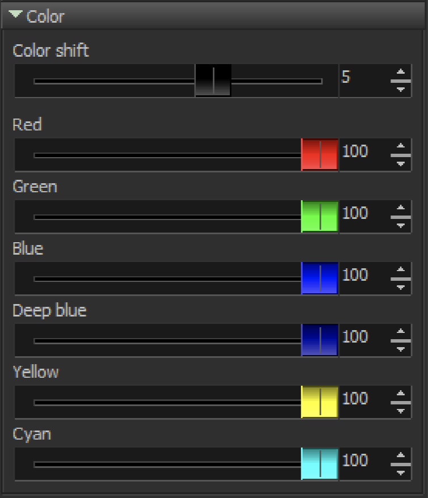This screenshot has height=498, width=428.
Task: Decrease Yellow value with down arrow
Action: [401, 411]
